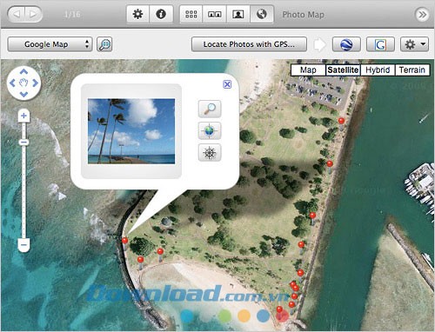Image resolution: width=435 pixels, height=332 pixels.
Task: Click the topmost red pin near parking lot
Action: pos(342,121)
